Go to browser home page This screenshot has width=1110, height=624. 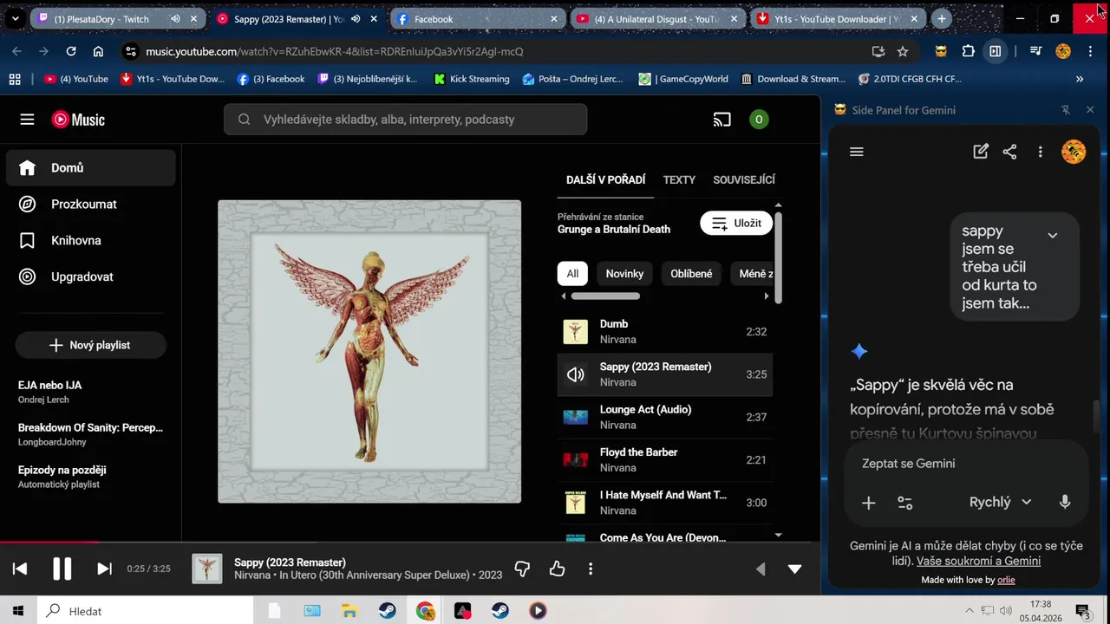(x=98, y=51)
